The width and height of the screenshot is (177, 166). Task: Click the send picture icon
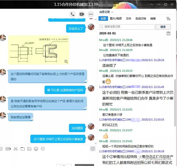[29, 149]
